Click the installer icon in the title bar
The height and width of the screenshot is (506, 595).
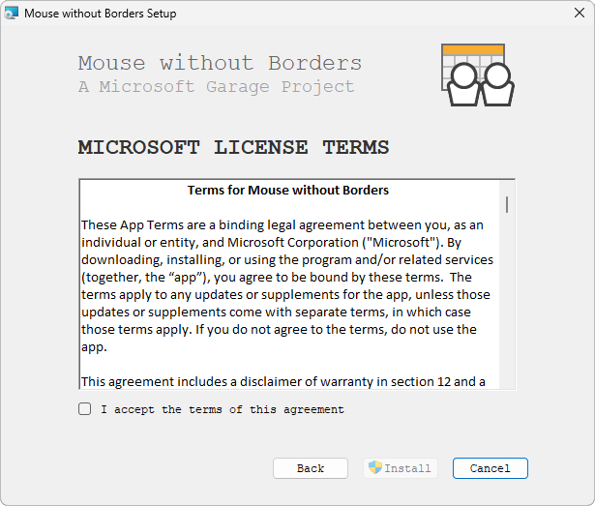pyautogui.click(x=12, y=14)
